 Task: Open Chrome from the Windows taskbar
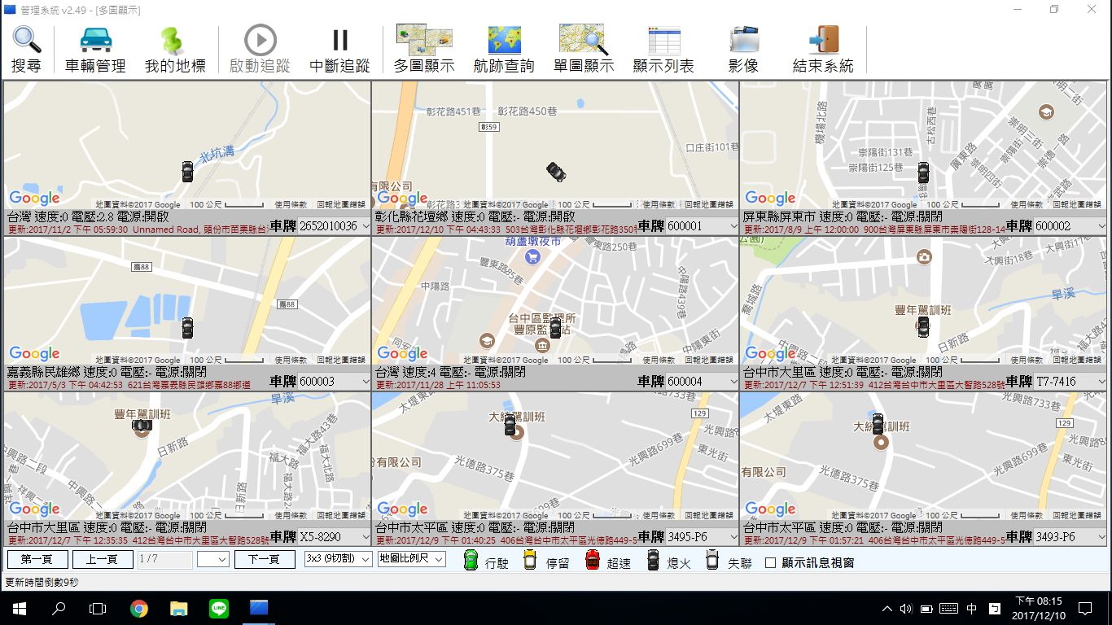[x=139, y=608]
